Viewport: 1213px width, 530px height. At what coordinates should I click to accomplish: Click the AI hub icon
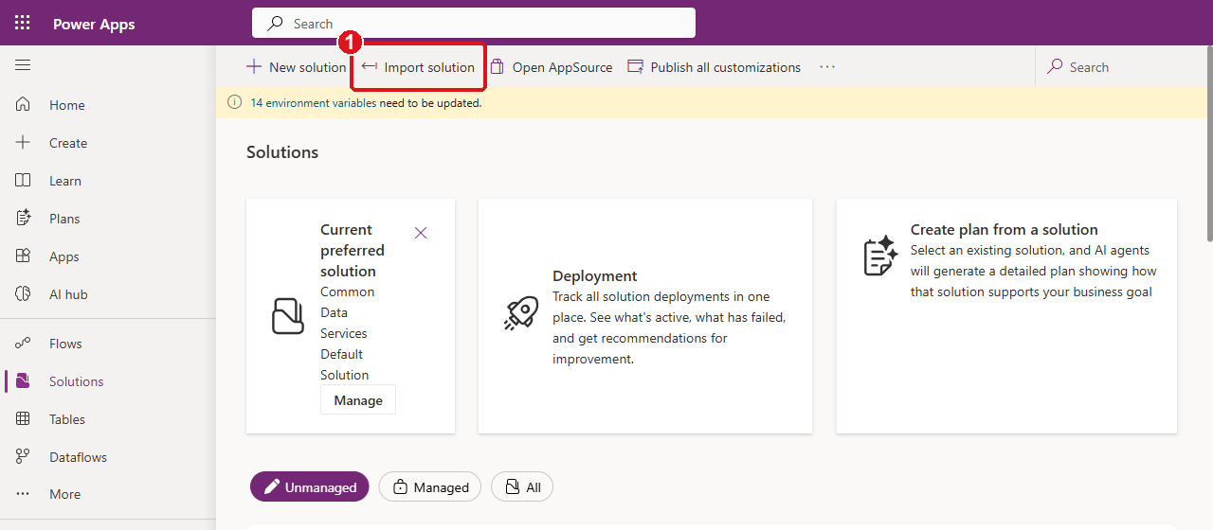(x=24, y=294)
